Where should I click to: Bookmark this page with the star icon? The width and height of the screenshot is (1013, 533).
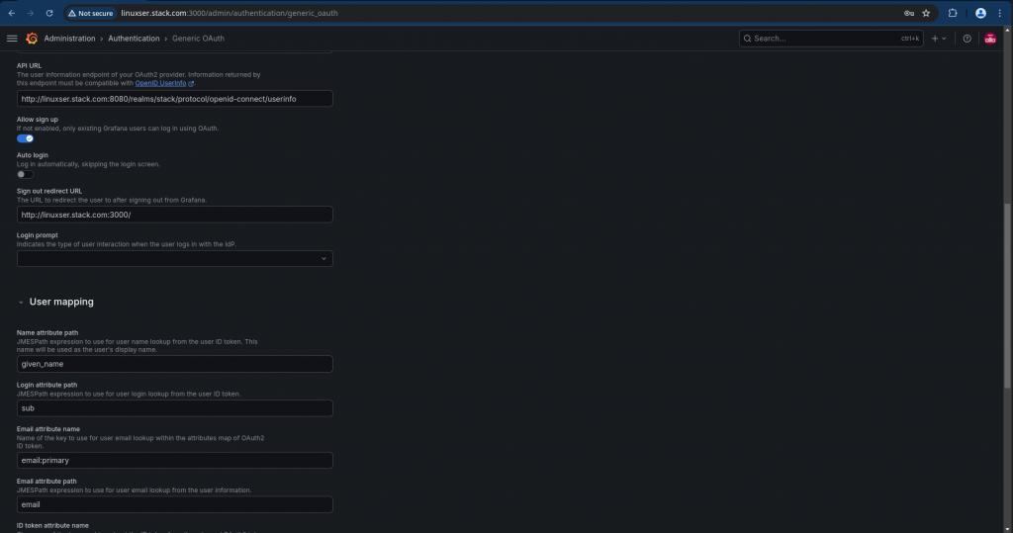[x=926, y=13]
